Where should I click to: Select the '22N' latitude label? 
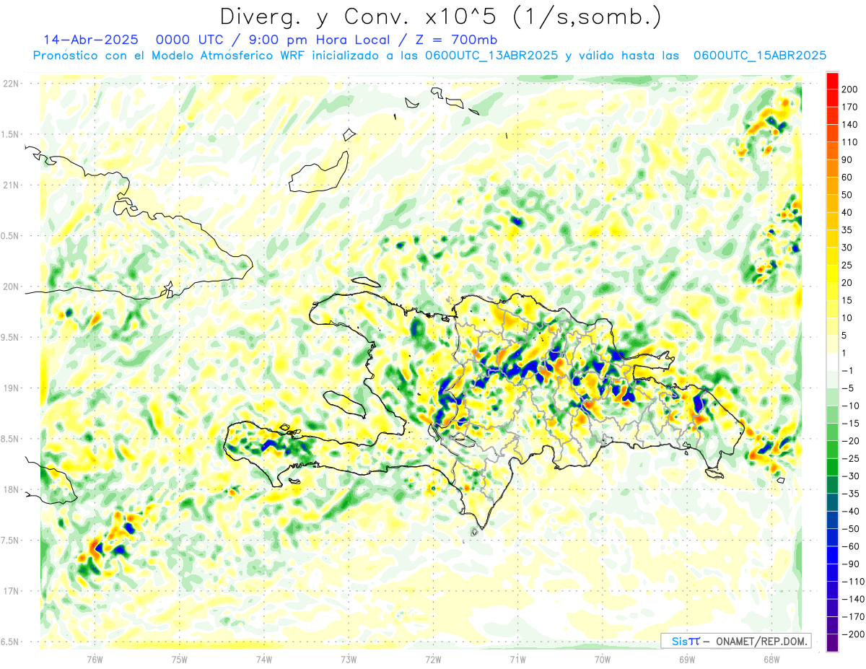click(10, 84)
